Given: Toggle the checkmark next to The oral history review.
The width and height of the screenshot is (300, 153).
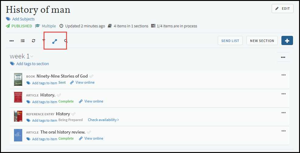Looking at the screenshot, I should tap(89, 132).
